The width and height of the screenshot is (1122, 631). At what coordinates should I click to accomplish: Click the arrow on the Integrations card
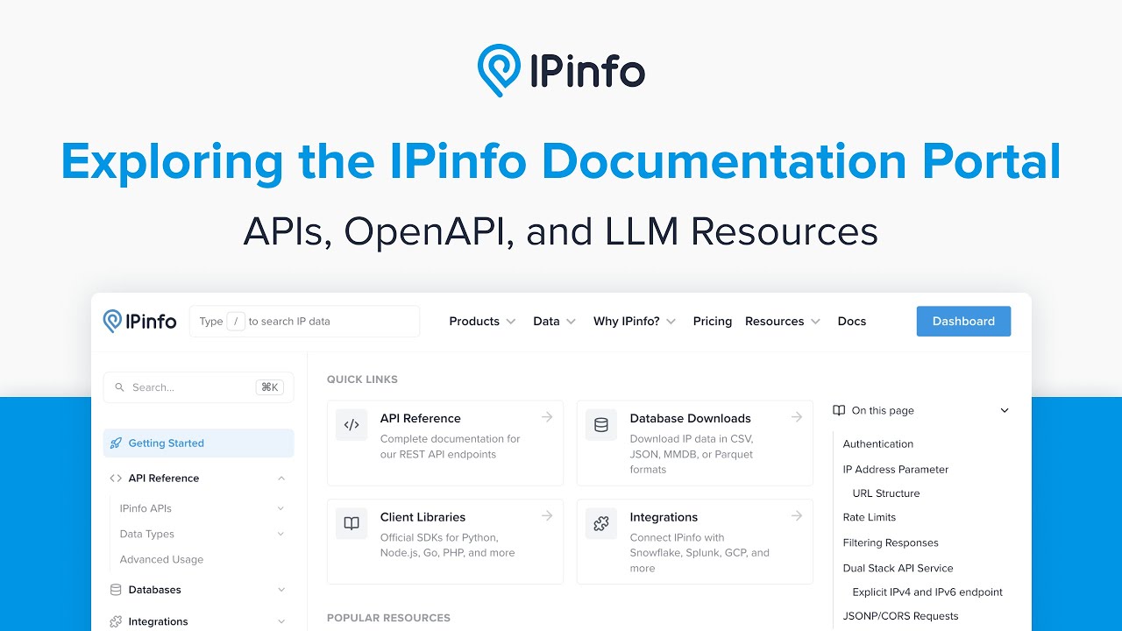(797, 516)
